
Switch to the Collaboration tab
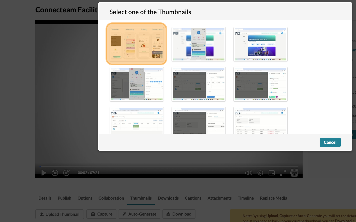click(x=111, y=198)
